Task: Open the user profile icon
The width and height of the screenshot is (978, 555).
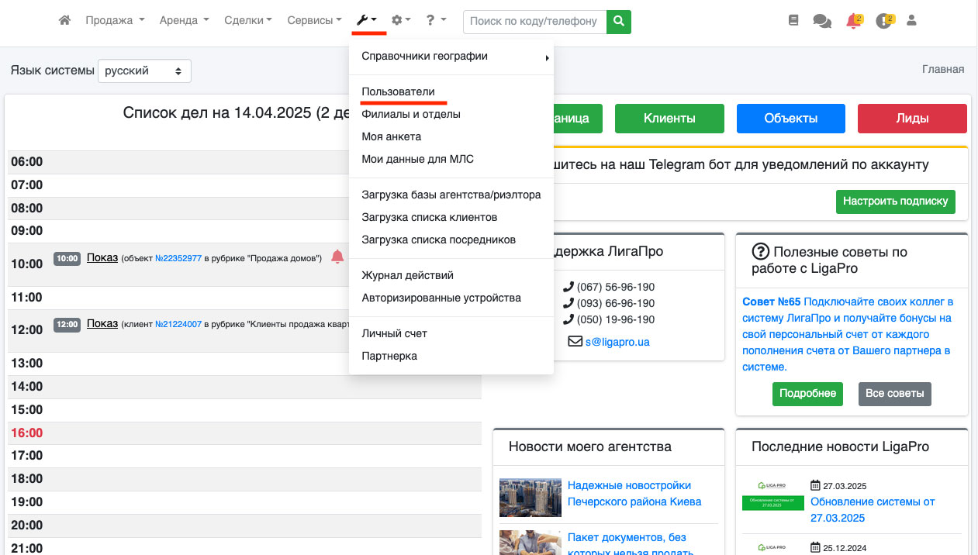Action: pyautogui.click(x=911, y=21)
